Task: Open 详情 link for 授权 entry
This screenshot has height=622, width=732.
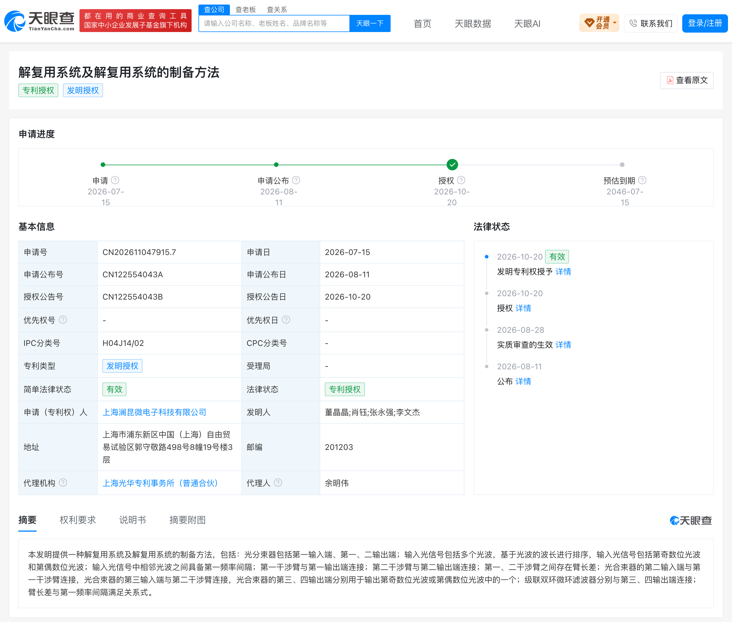Action: (523, 308)
